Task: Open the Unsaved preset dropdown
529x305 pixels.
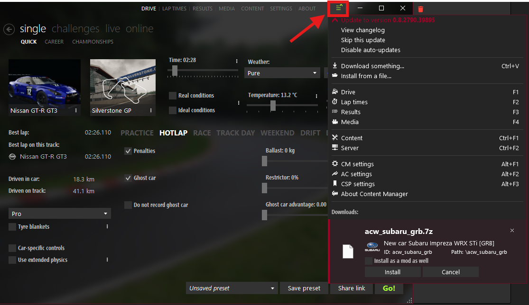Action: 232,288
